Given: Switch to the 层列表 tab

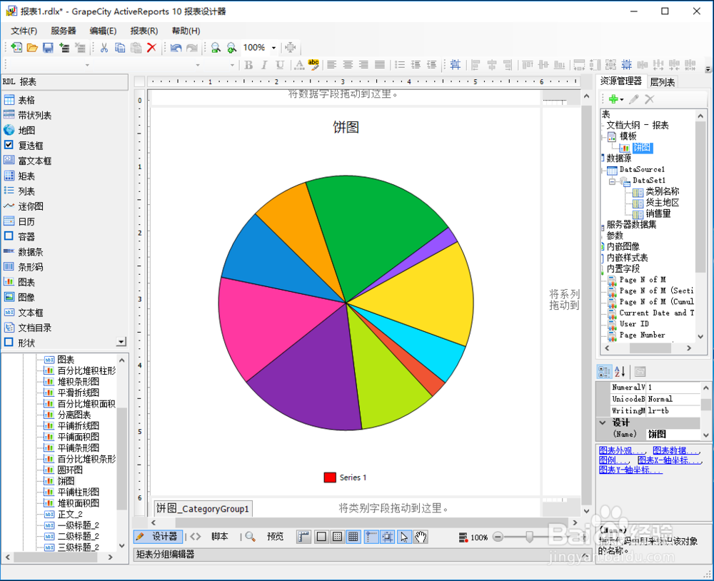Looking at the screenshot, I should point(663,81).
